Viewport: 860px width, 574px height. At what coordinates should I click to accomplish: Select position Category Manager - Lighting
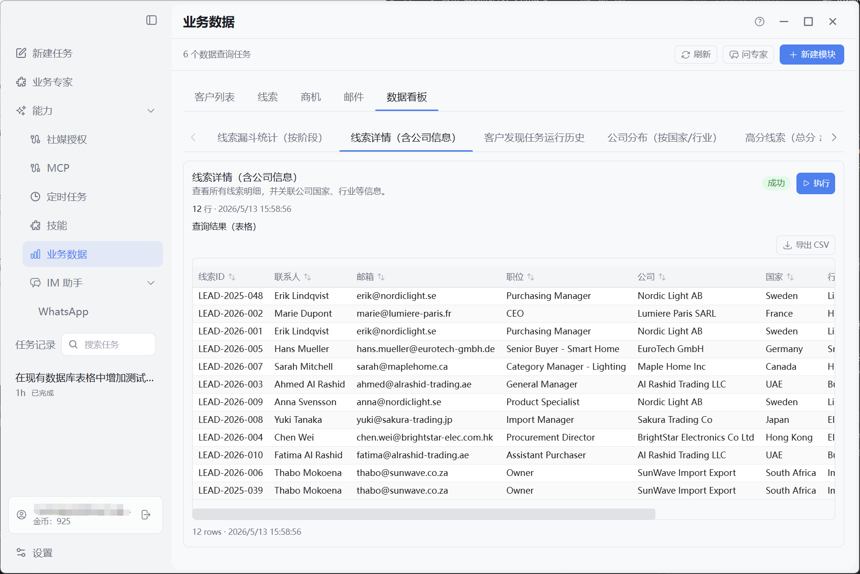click(566, 366)
